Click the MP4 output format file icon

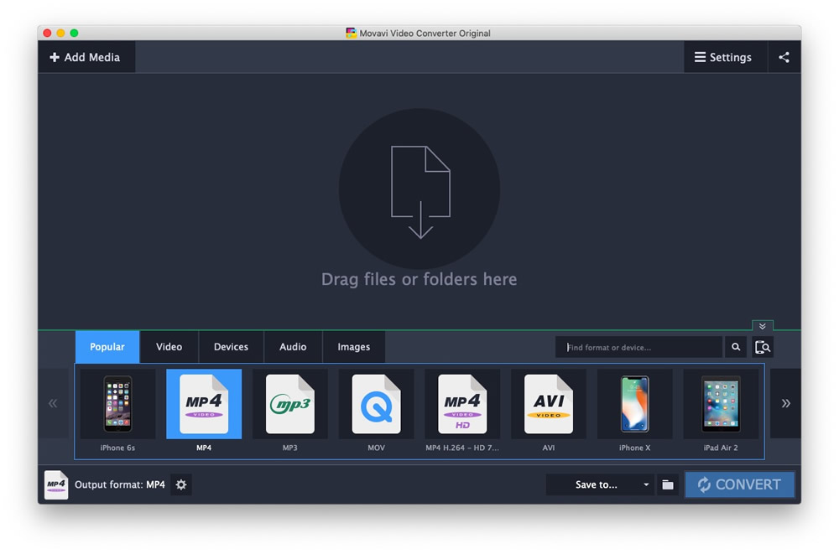point(56,484)
